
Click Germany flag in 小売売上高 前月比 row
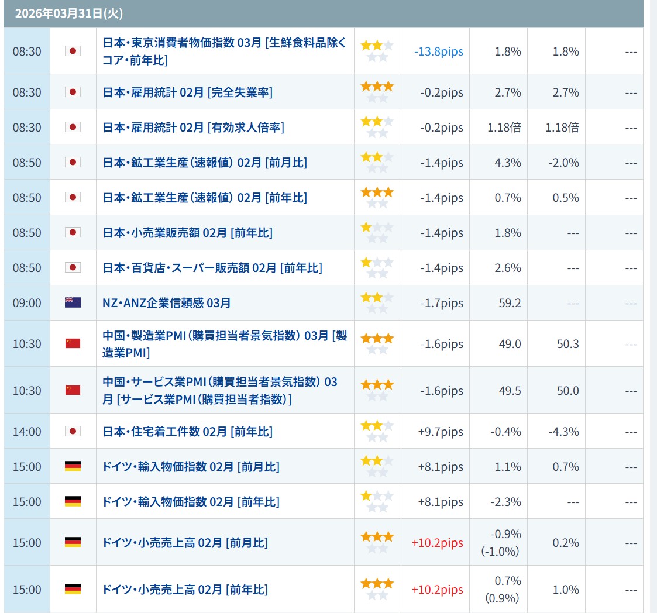73,542
